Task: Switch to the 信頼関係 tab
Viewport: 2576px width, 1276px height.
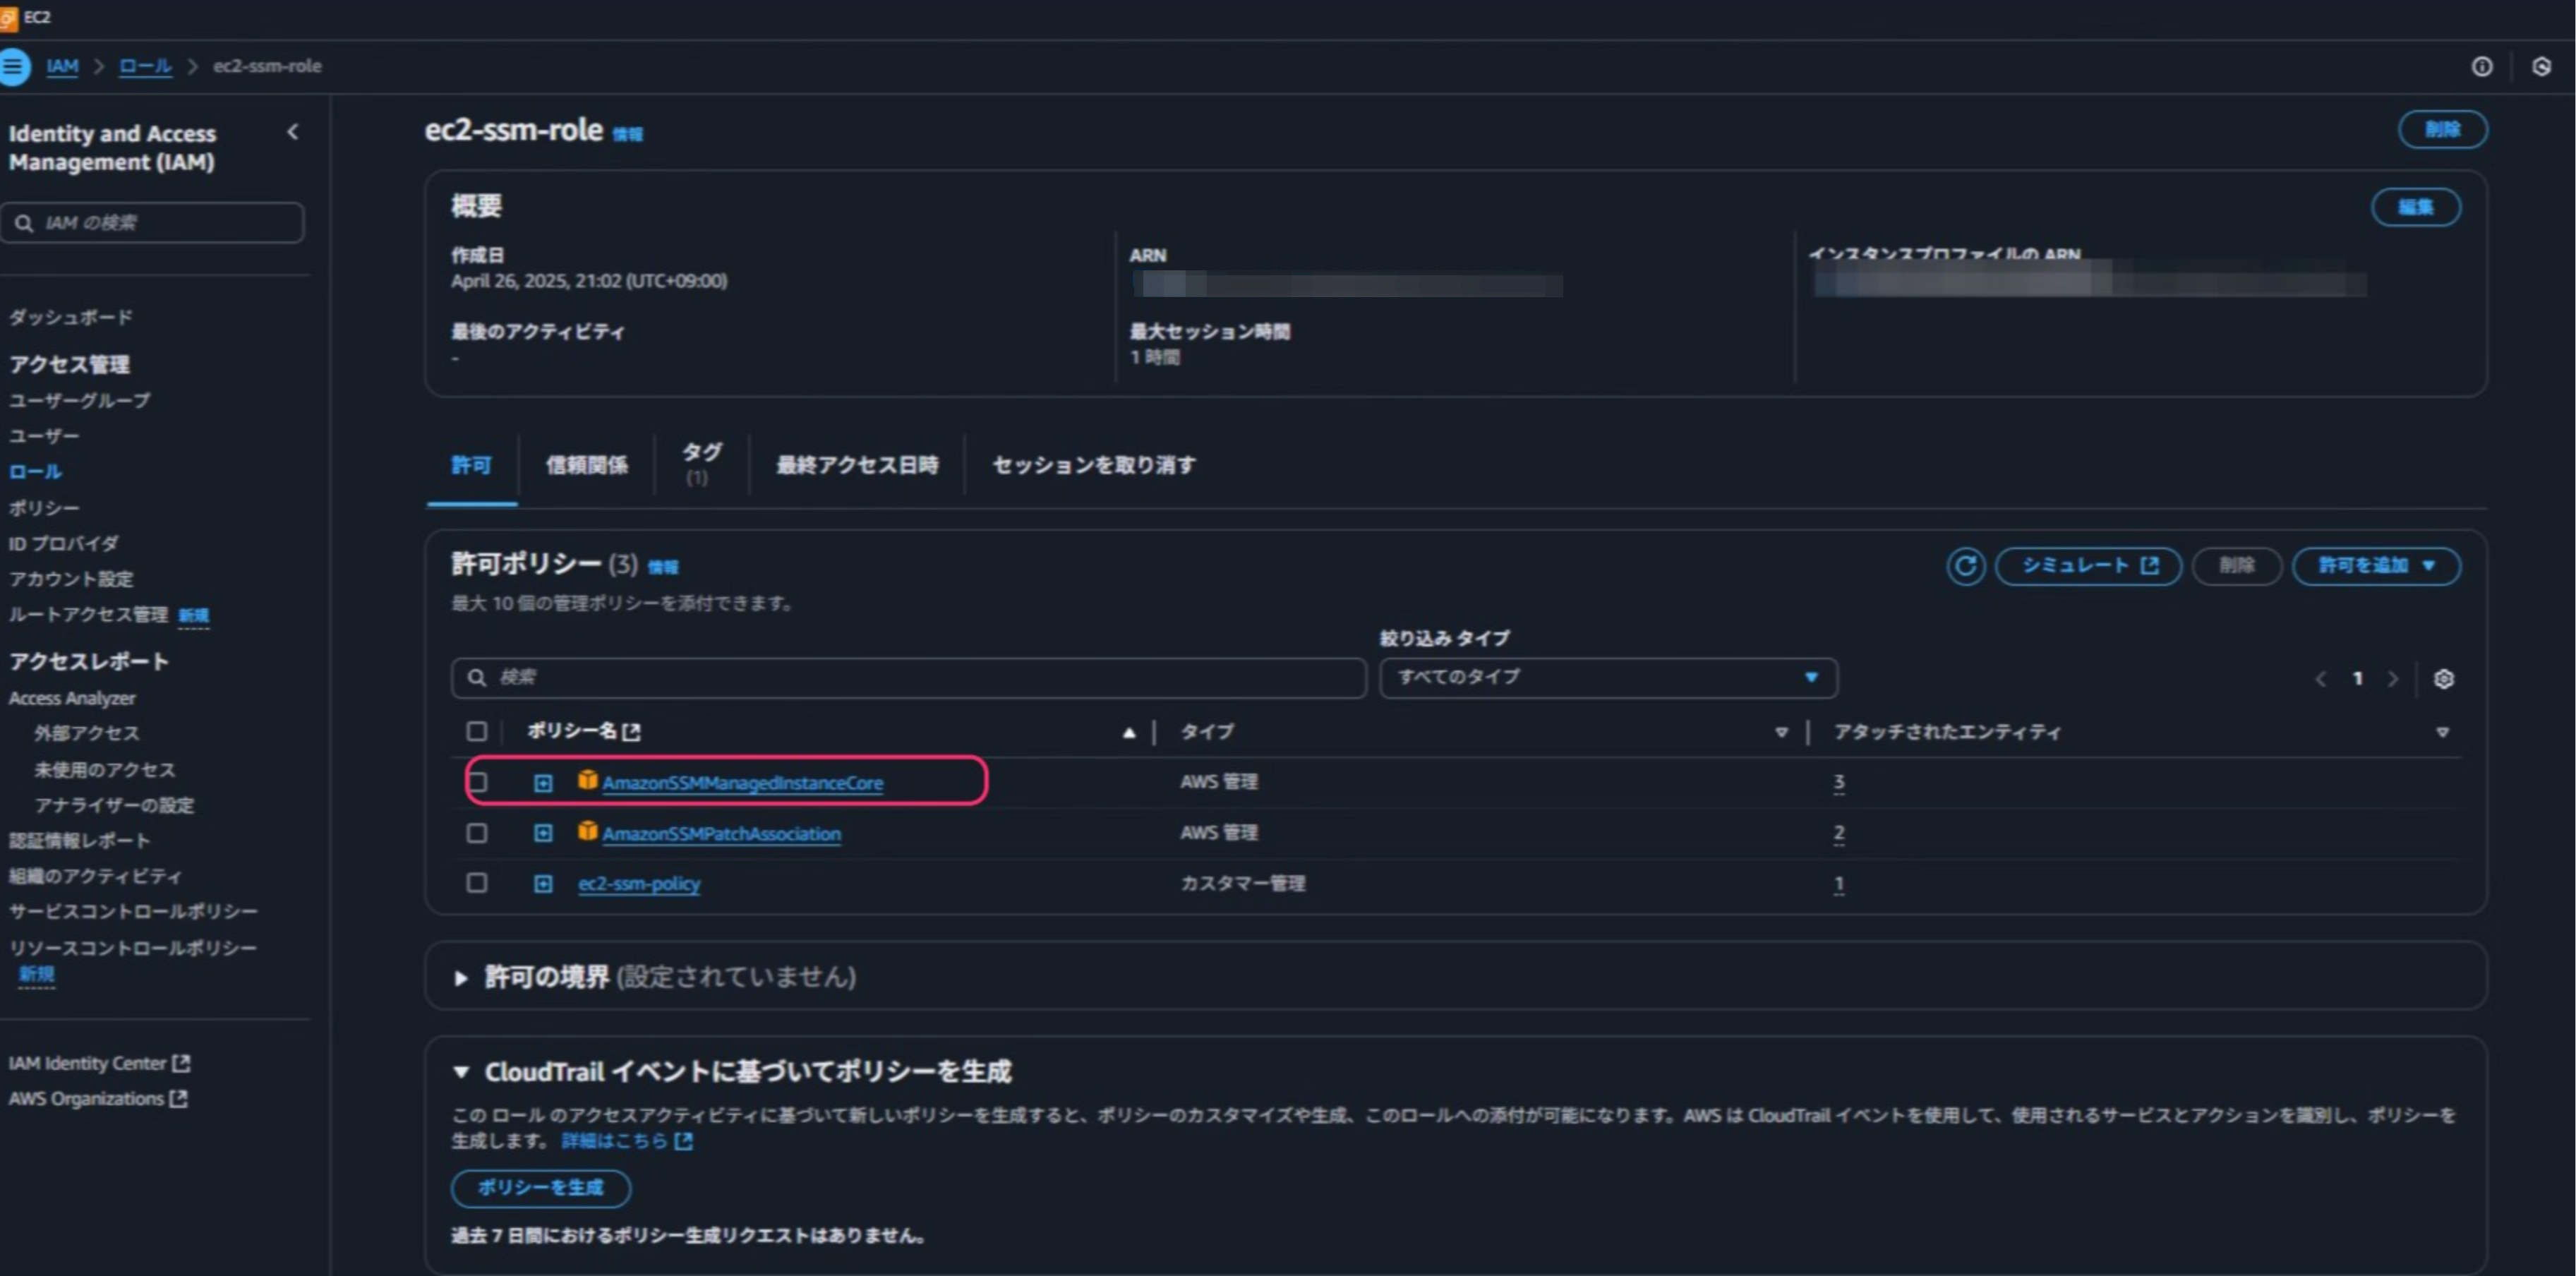Action: [x=588, y=465]
